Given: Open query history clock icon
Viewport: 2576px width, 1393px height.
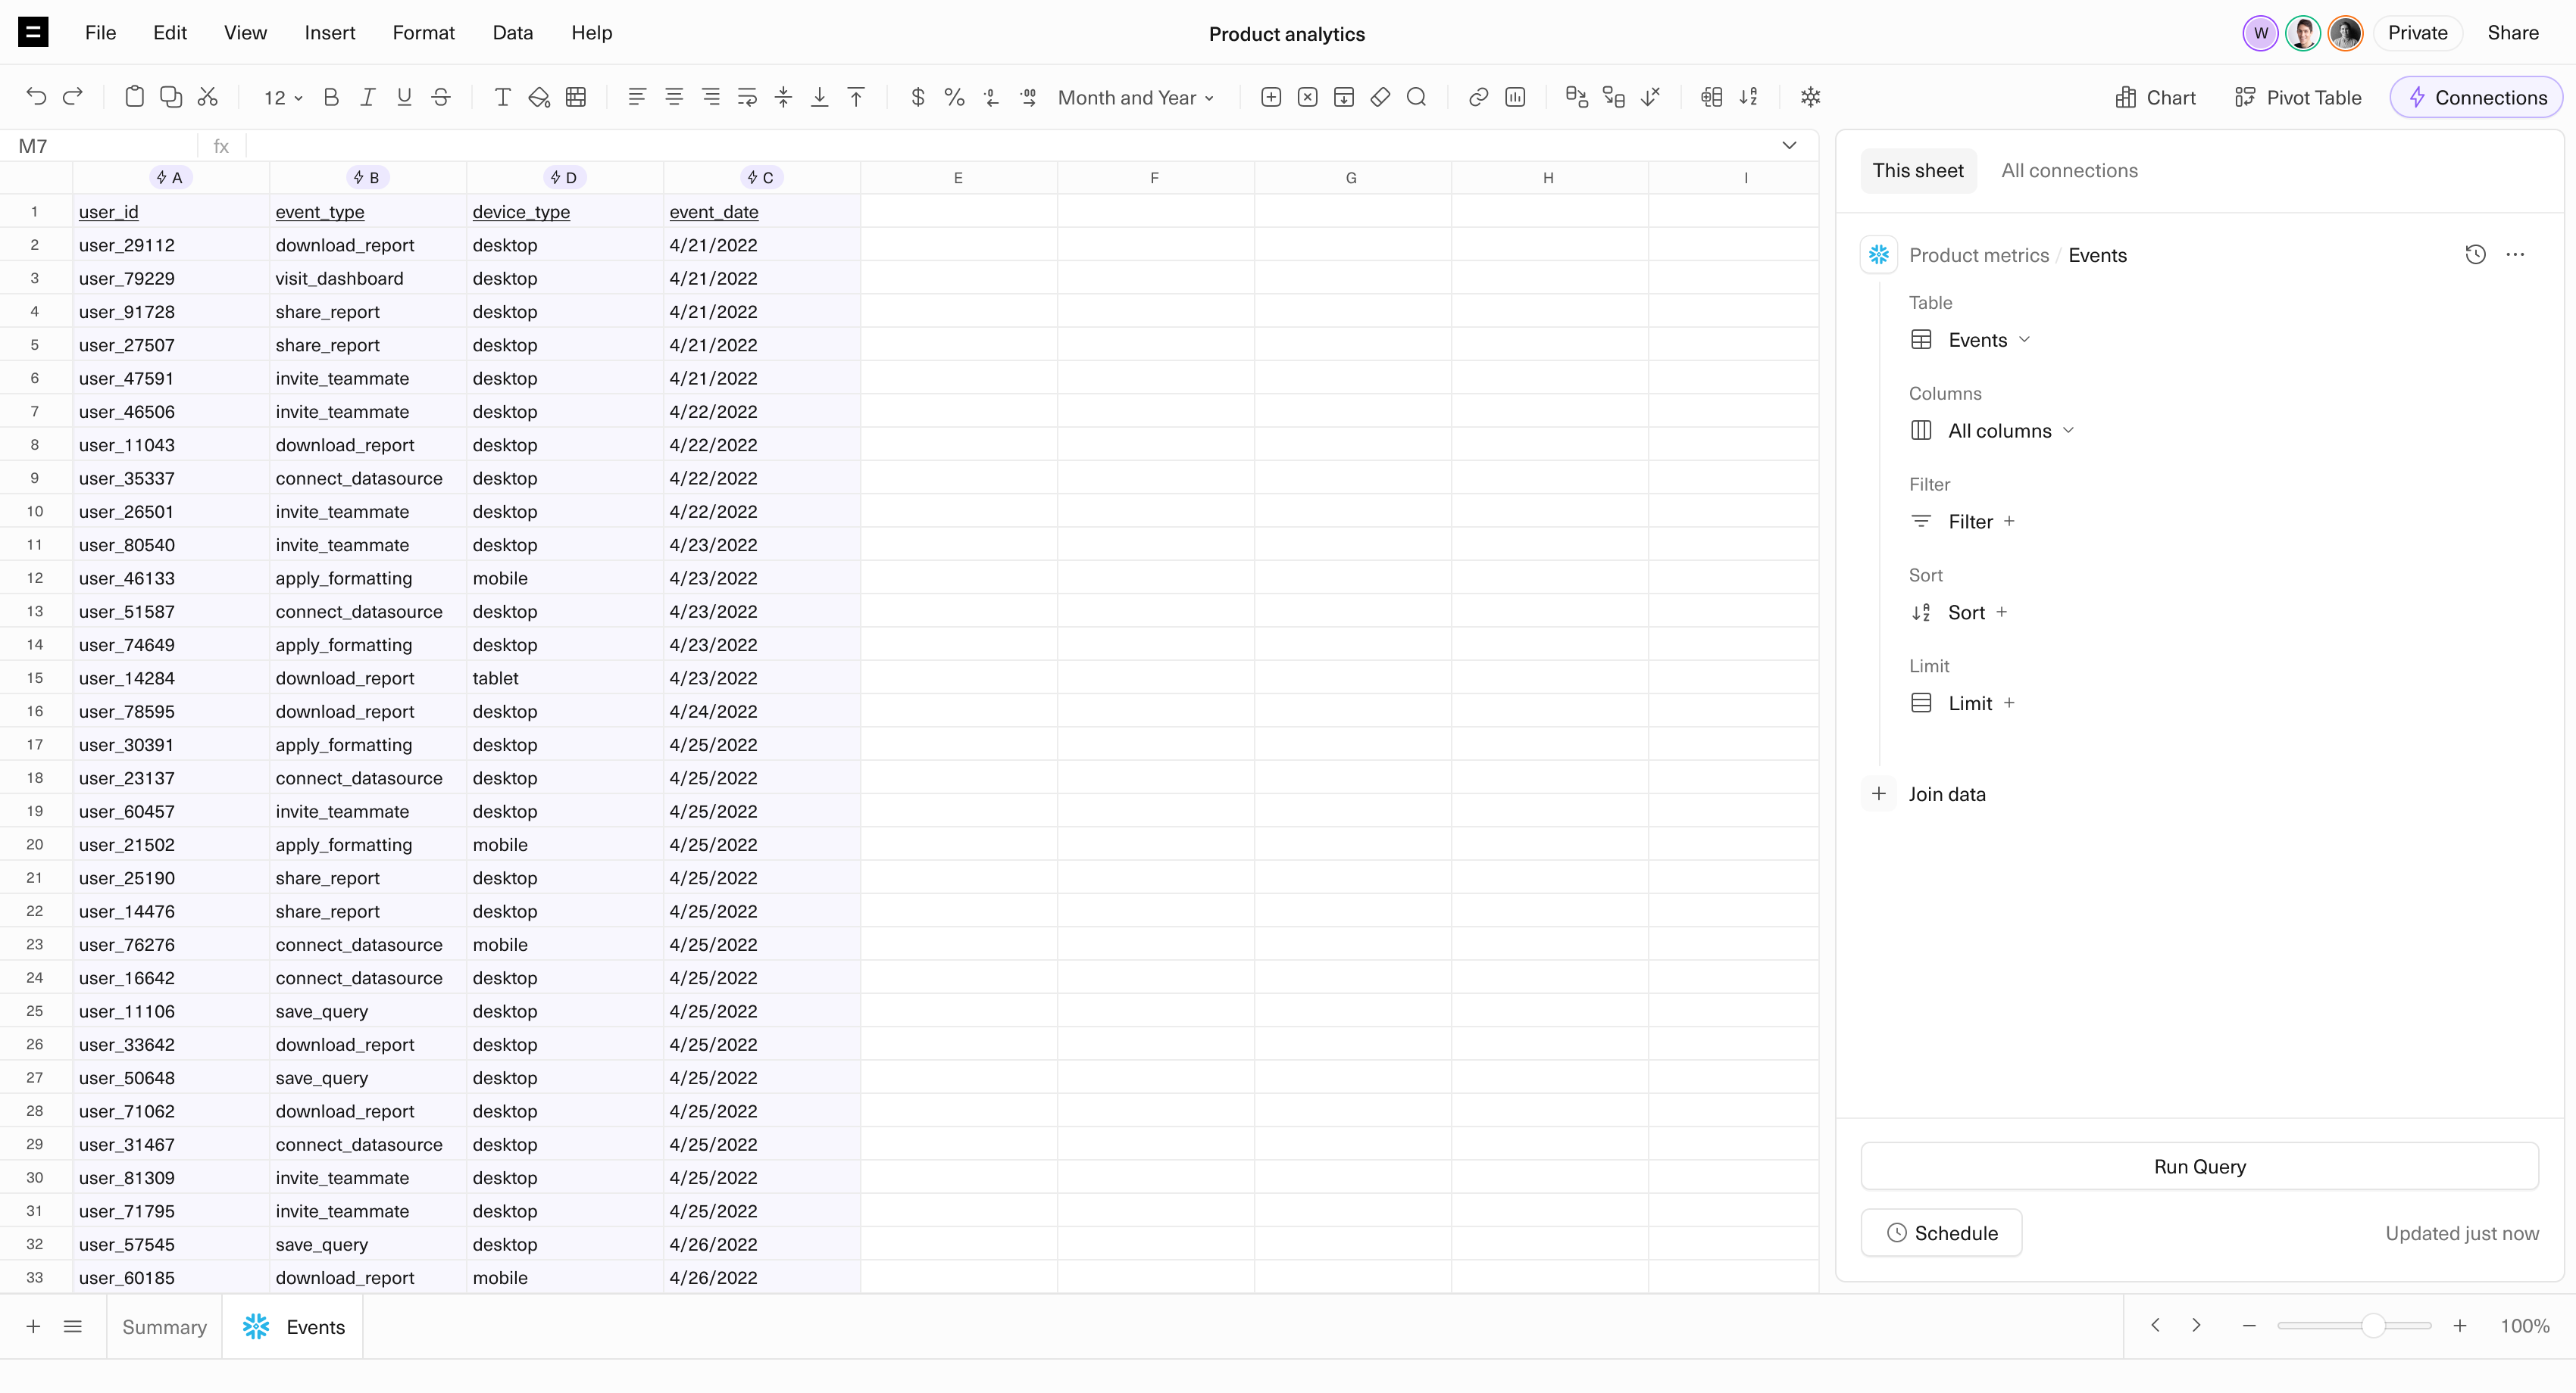Looking at the screenshot, I should click(2475, 255).
